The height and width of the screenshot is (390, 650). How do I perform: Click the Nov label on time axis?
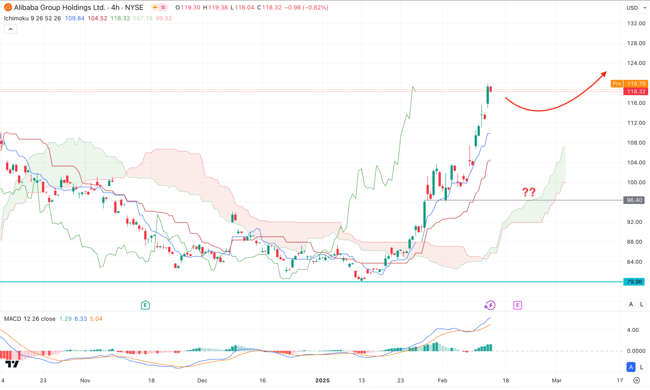[x=85, y=381]
